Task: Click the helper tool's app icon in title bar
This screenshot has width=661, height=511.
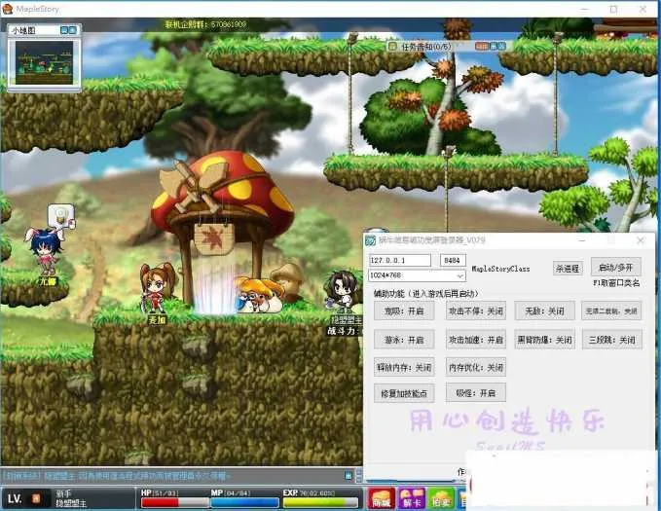Action: coord(370,240)
